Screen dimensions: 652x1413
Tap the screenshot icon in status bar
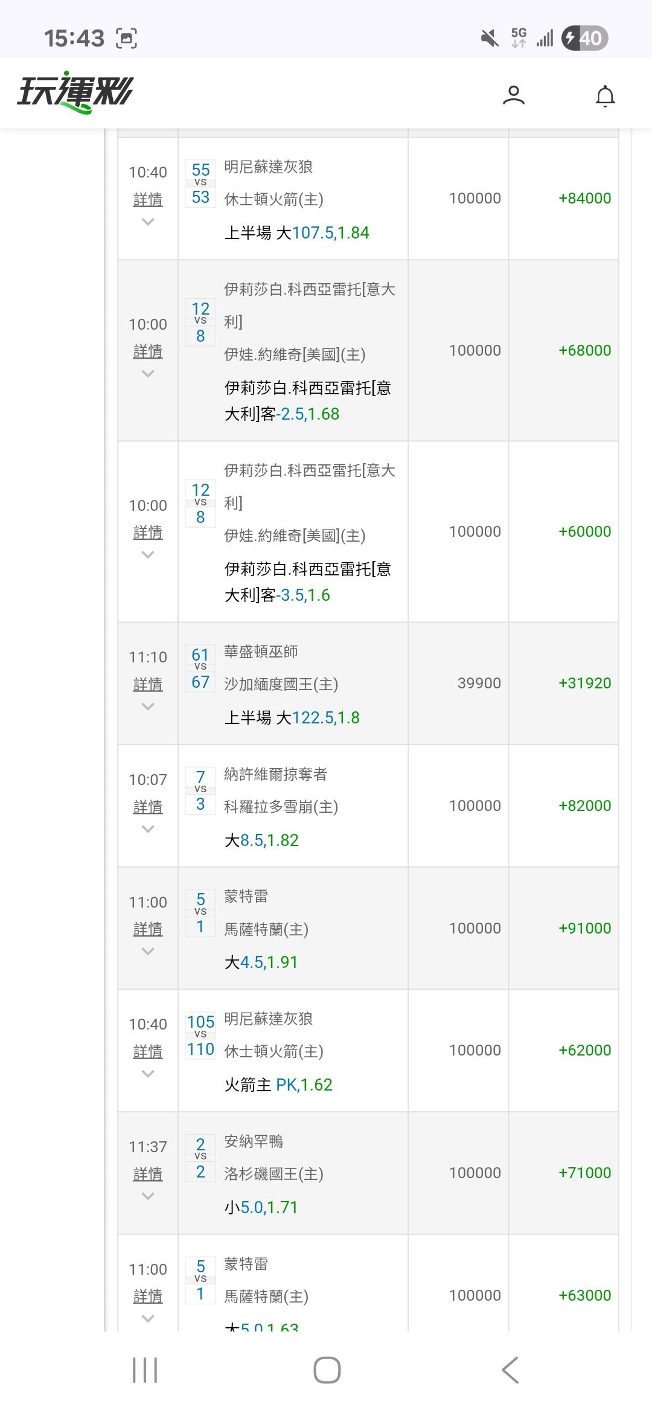pyautogui.click(x=126, y=39)
